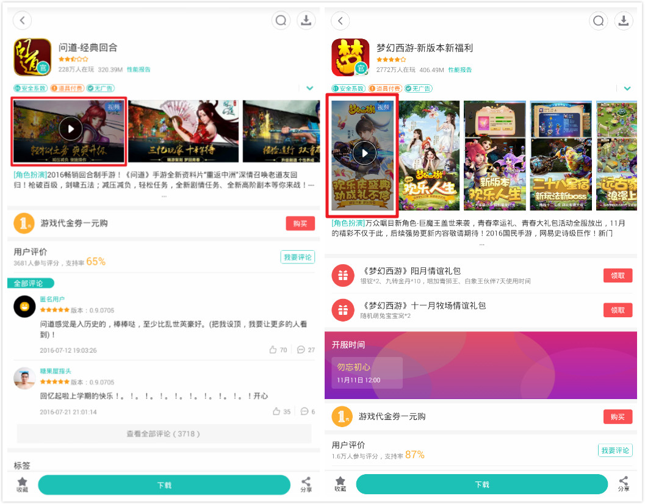Viewport: 645px width, 504px height.
Task: Open 性能报告 for 梦幻西游
Action: pyautogui.click(x=460, y=70)
